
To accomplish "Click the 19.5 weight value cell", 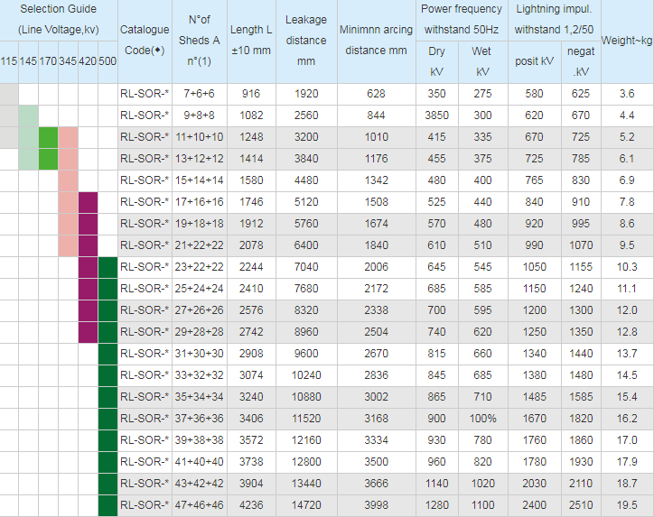I will pyautogui.click(x=627, y=505).
